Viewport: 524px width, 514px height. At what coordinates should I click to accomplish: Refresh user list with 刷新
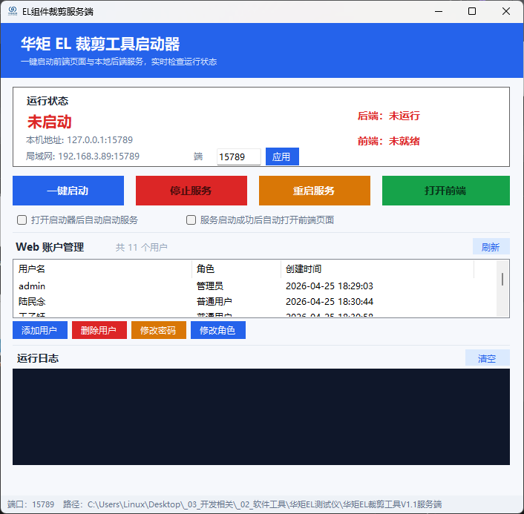click(x=491, y=247)
